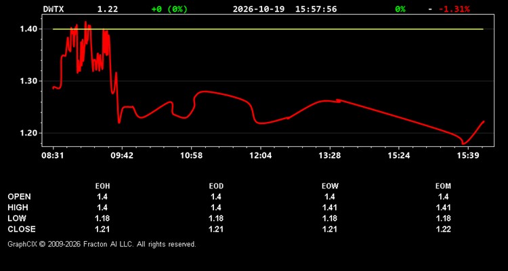The width and height of the screenshot is (508, 271).
Task: Click the yellow 1.40 horizontal reference line
Action: click(x=268, y=29)
